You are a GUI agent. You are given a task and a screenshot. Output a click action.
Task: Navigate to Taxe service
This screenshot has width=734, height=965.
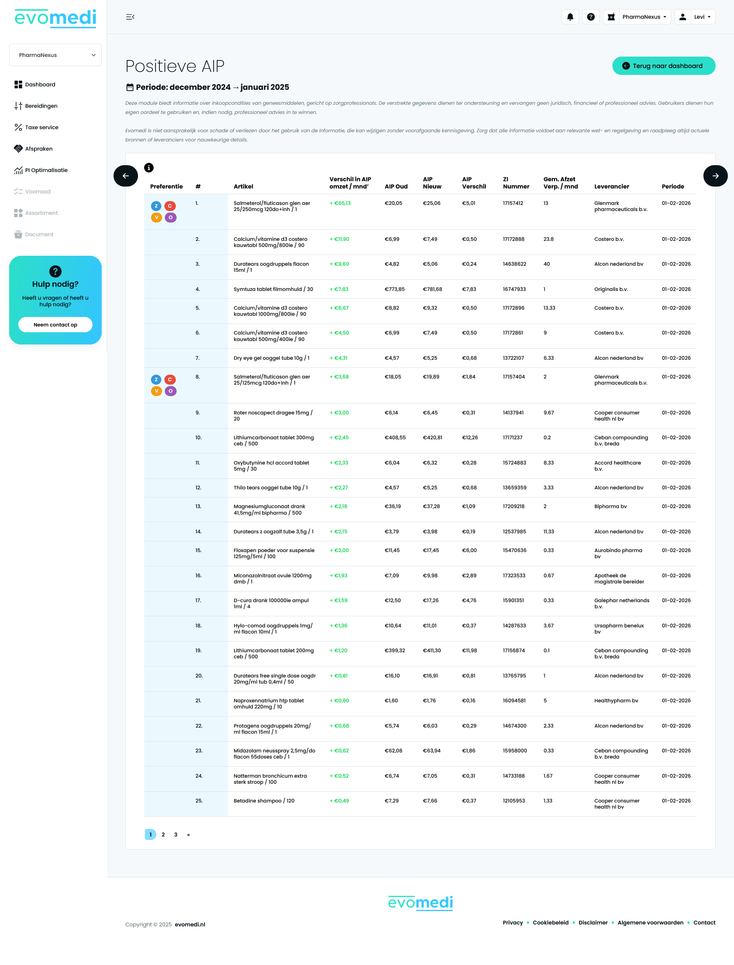point(42,128)
